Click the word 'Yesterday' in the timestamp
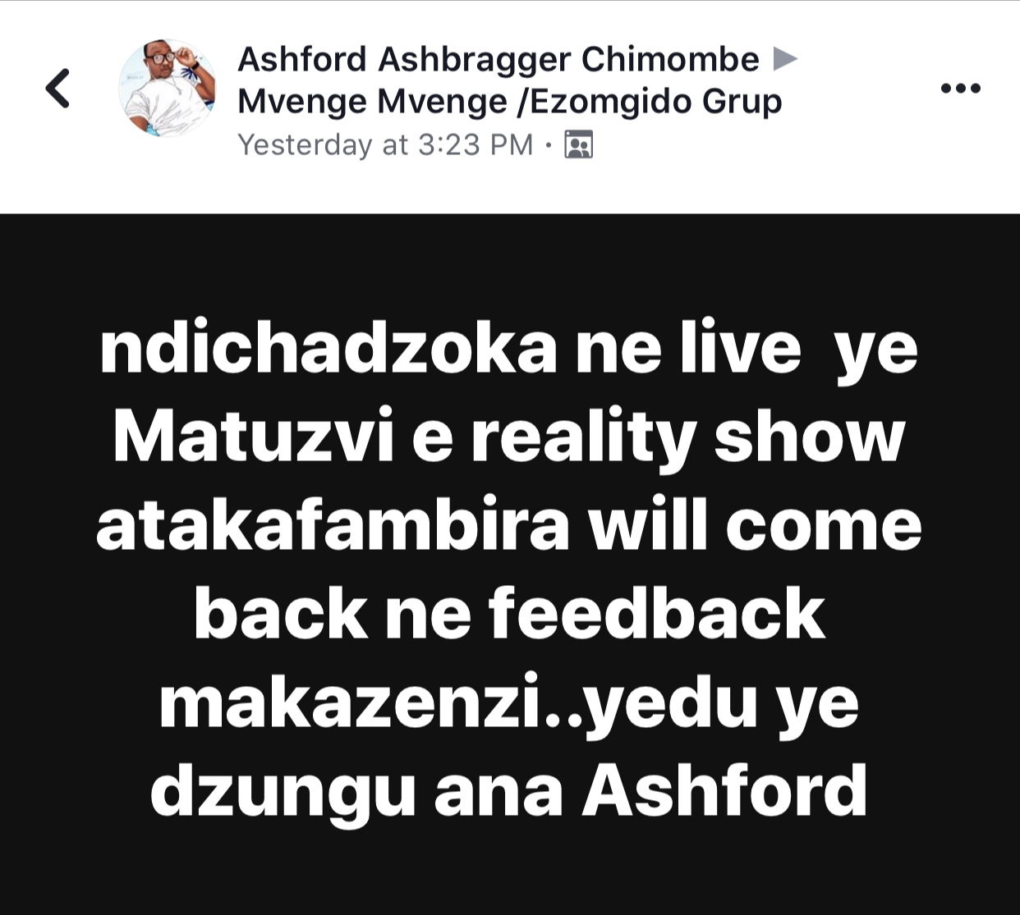Image resolution: width=1020 pixels, height=915 pixels. [305, 145]
